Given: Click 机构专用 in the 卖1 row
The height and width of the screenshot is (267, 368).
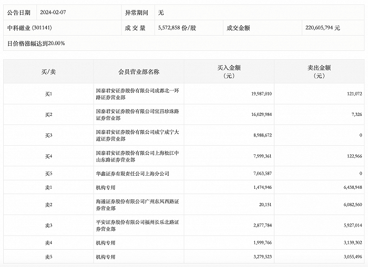Looking at the screenshot, I should click(105, 188).
